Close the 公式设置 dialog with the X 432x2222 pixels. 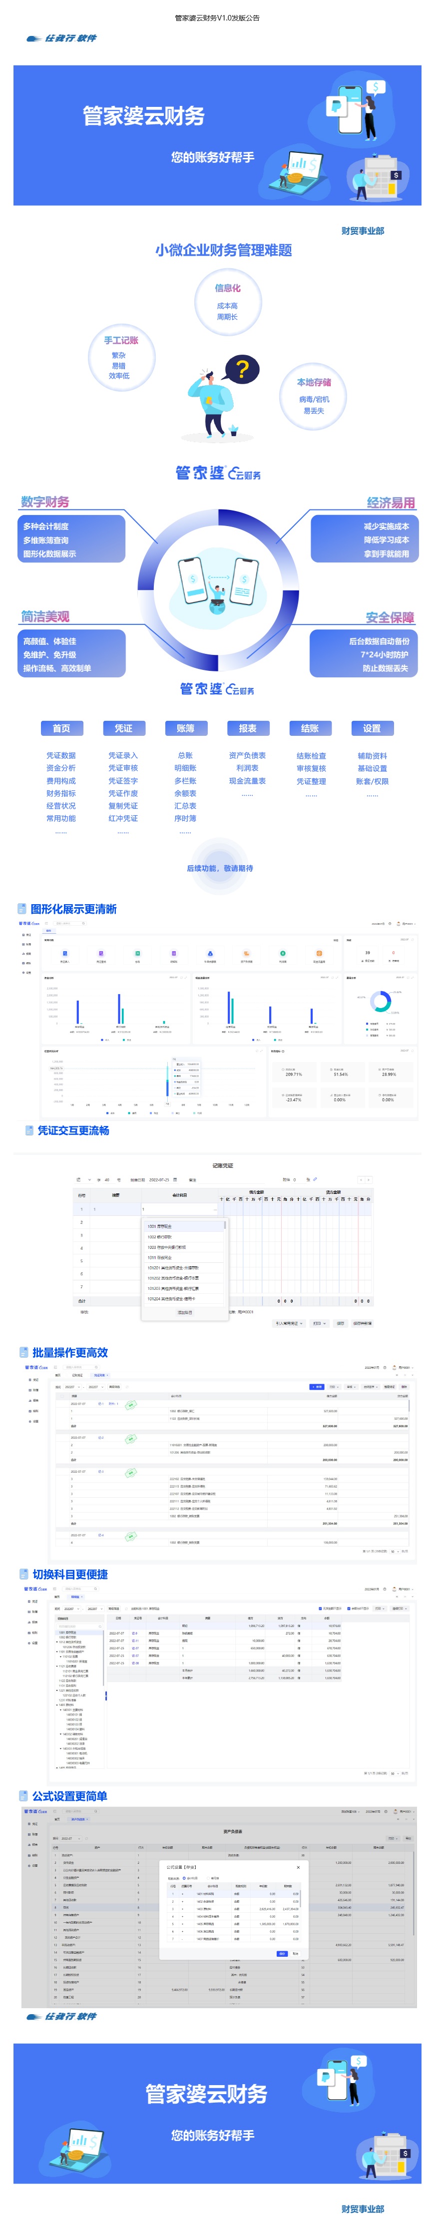pyautogui.click(x=298, y=1867)
